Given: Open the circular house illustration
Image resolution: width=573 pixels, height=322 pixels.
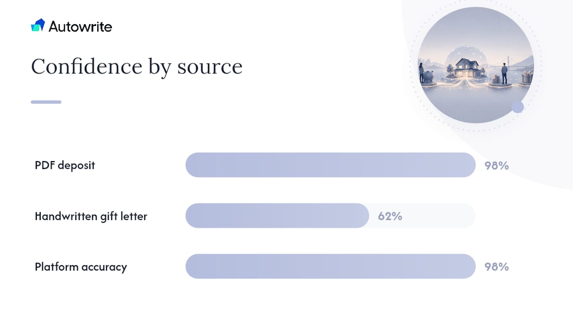Looking at the screenshot, I should [x=475, y=65].
